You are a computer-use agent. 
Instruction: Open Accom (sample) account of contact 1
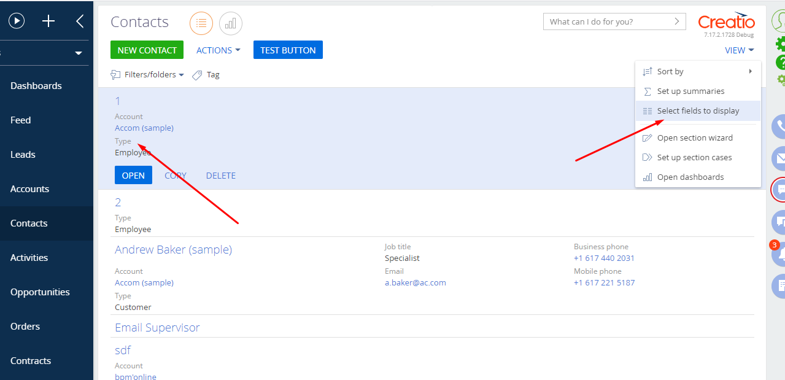(x=144, y=128)
